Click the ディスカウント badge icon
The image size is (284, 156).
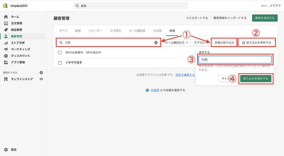point(6,56)
